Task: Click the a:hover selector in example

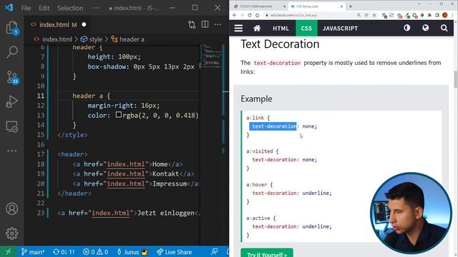Action: coord(256,185)
